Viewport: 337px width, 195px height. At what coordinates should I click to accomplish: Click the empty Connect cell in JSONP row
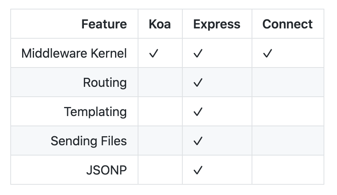pos(288,170)
